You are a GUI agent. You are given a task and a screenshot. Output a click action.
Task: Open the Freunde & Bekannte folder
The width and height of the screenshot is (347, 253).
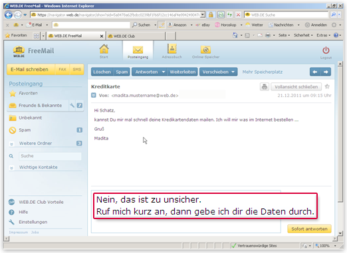[40, 106]
